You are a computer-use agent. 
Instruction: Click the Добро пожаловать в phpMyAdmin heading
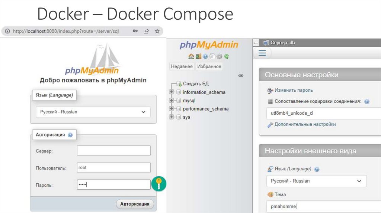click(x=93, y=80)
